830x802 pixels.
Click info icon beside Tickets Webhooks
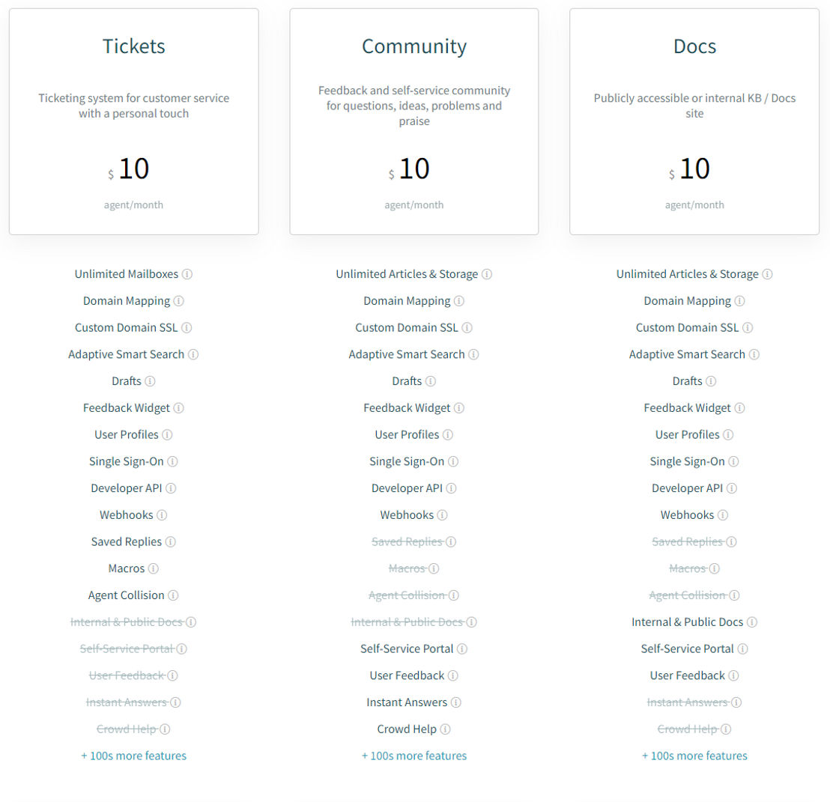pos(162,514)
